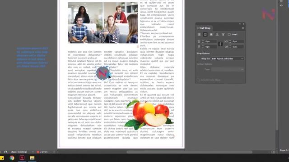Select the N logo in the text column
Image resolution: width=289 pixels, height=162 pixels.
click(103, 73)
